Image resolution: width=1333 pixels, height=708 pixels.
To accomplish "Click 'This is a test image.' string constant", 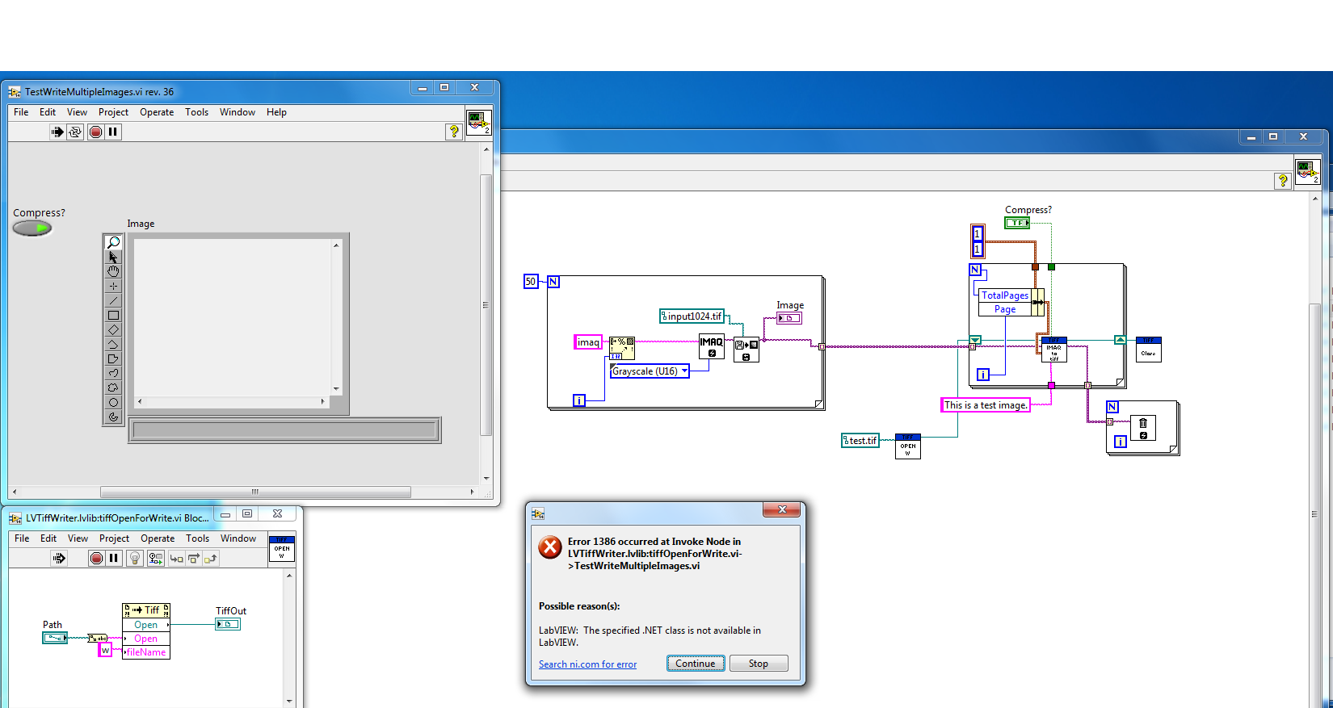I will (986, 405).
